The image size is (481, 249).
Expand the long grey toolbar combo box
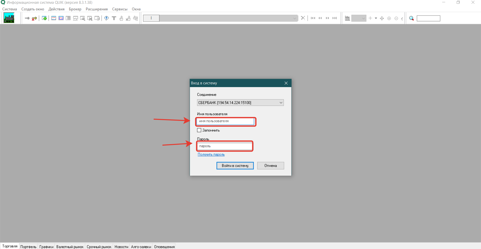[x=295, y=18]
